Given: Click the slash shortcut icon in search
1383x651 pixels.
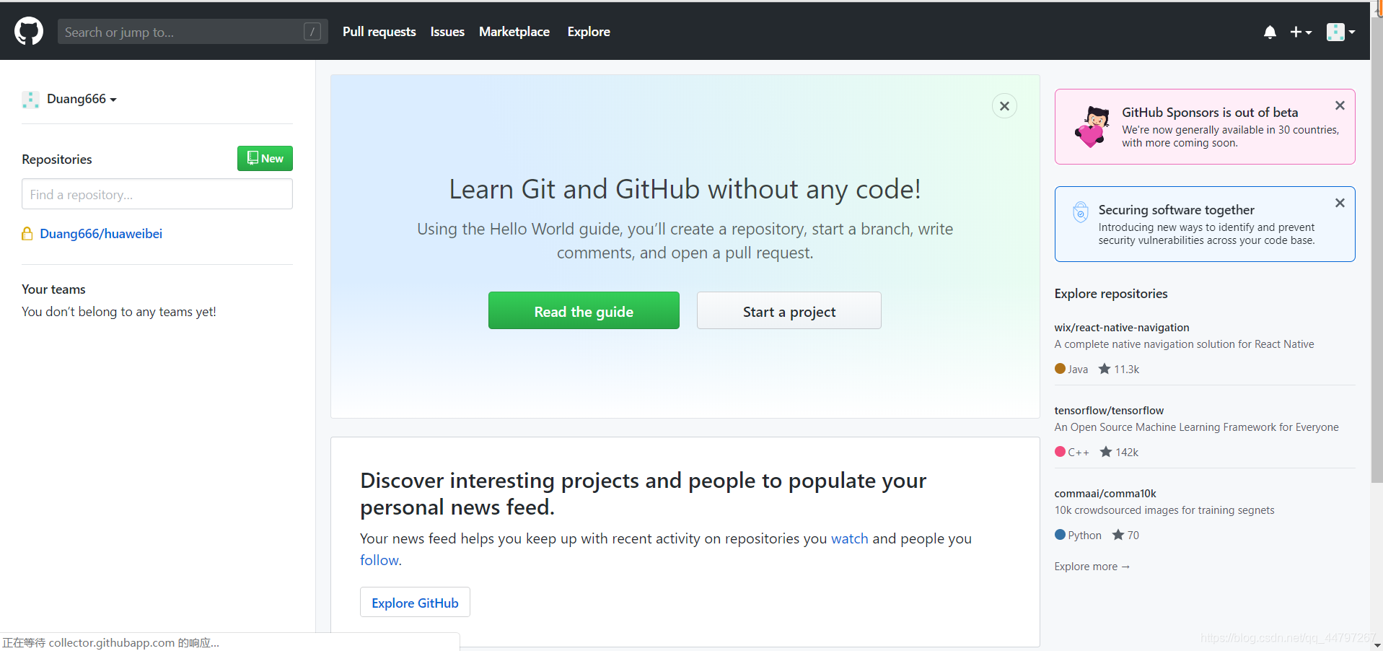Looking at the screenshot, I should 312,31.
